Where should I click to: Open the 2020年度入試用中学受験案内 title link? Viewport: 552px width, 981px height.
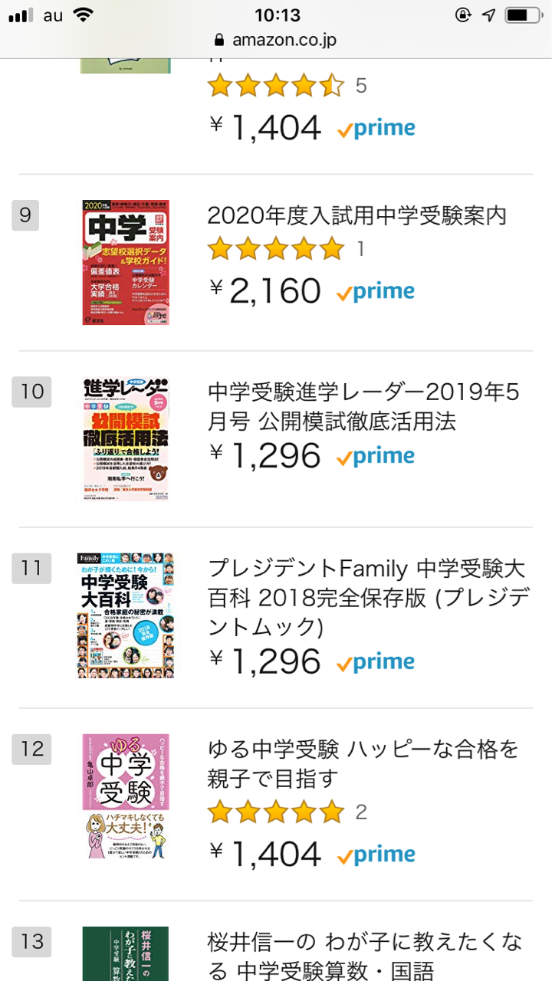click(x=357, y=216)
